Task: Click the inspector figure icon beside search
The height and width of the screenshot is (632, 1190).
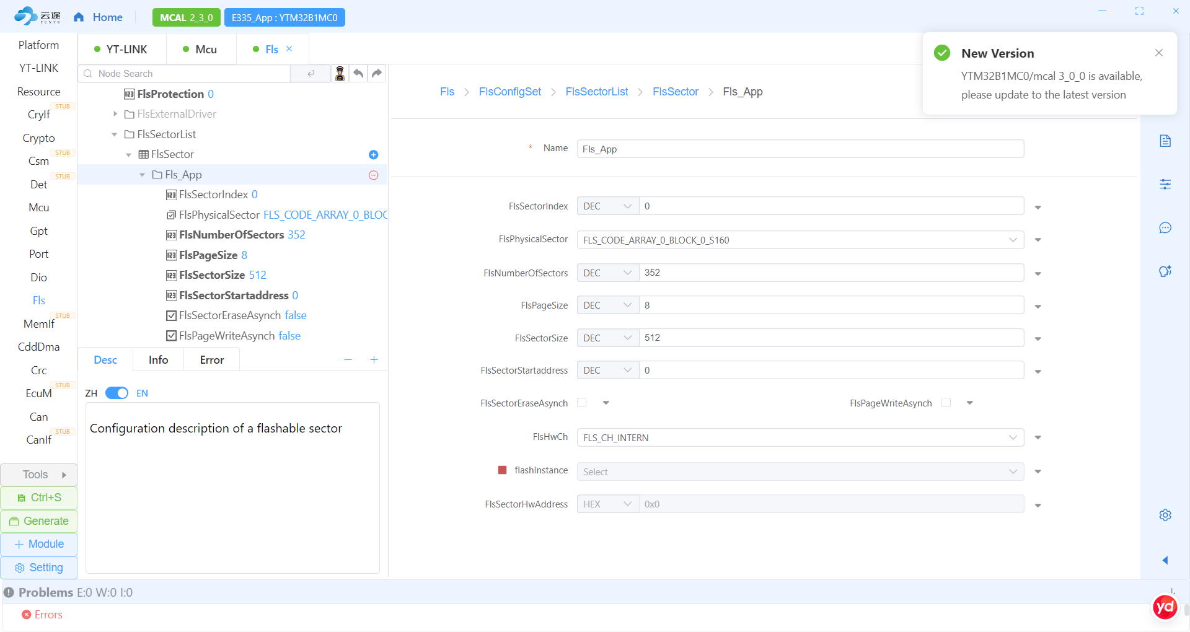Action: click(340, 74)
